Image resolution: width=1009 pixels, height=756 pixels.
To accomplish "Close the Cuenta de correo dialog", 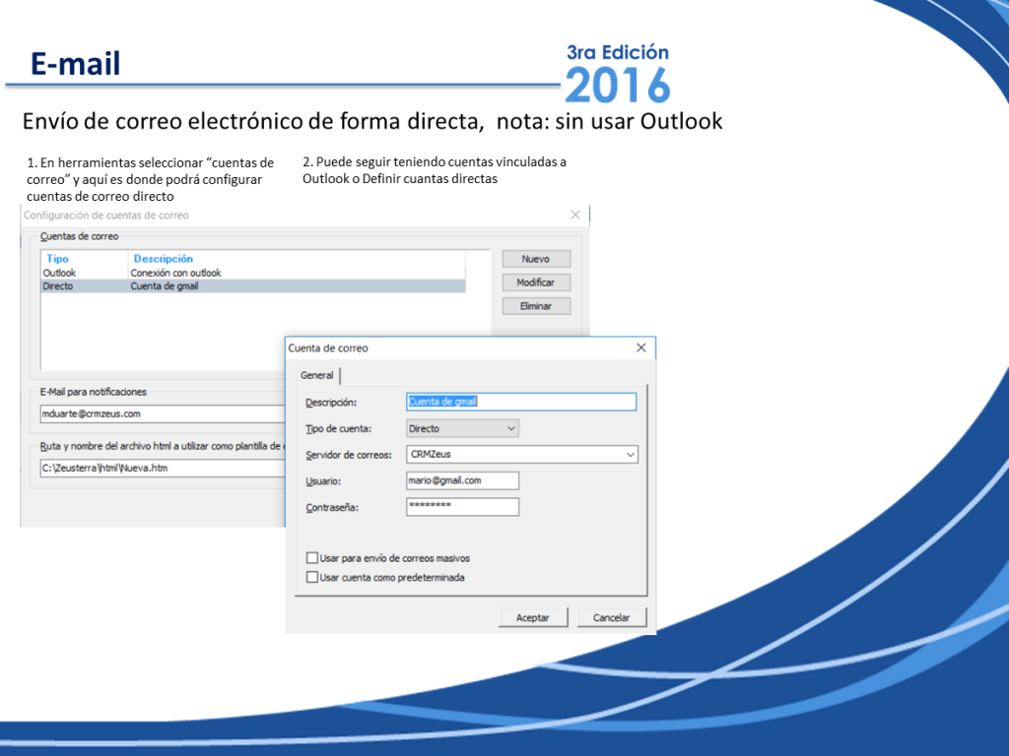I will point(640,347).
